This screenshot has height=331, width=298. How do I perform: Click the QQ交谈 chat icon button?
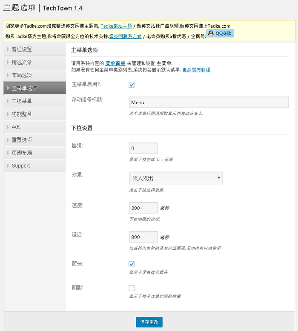click(220, 33)
